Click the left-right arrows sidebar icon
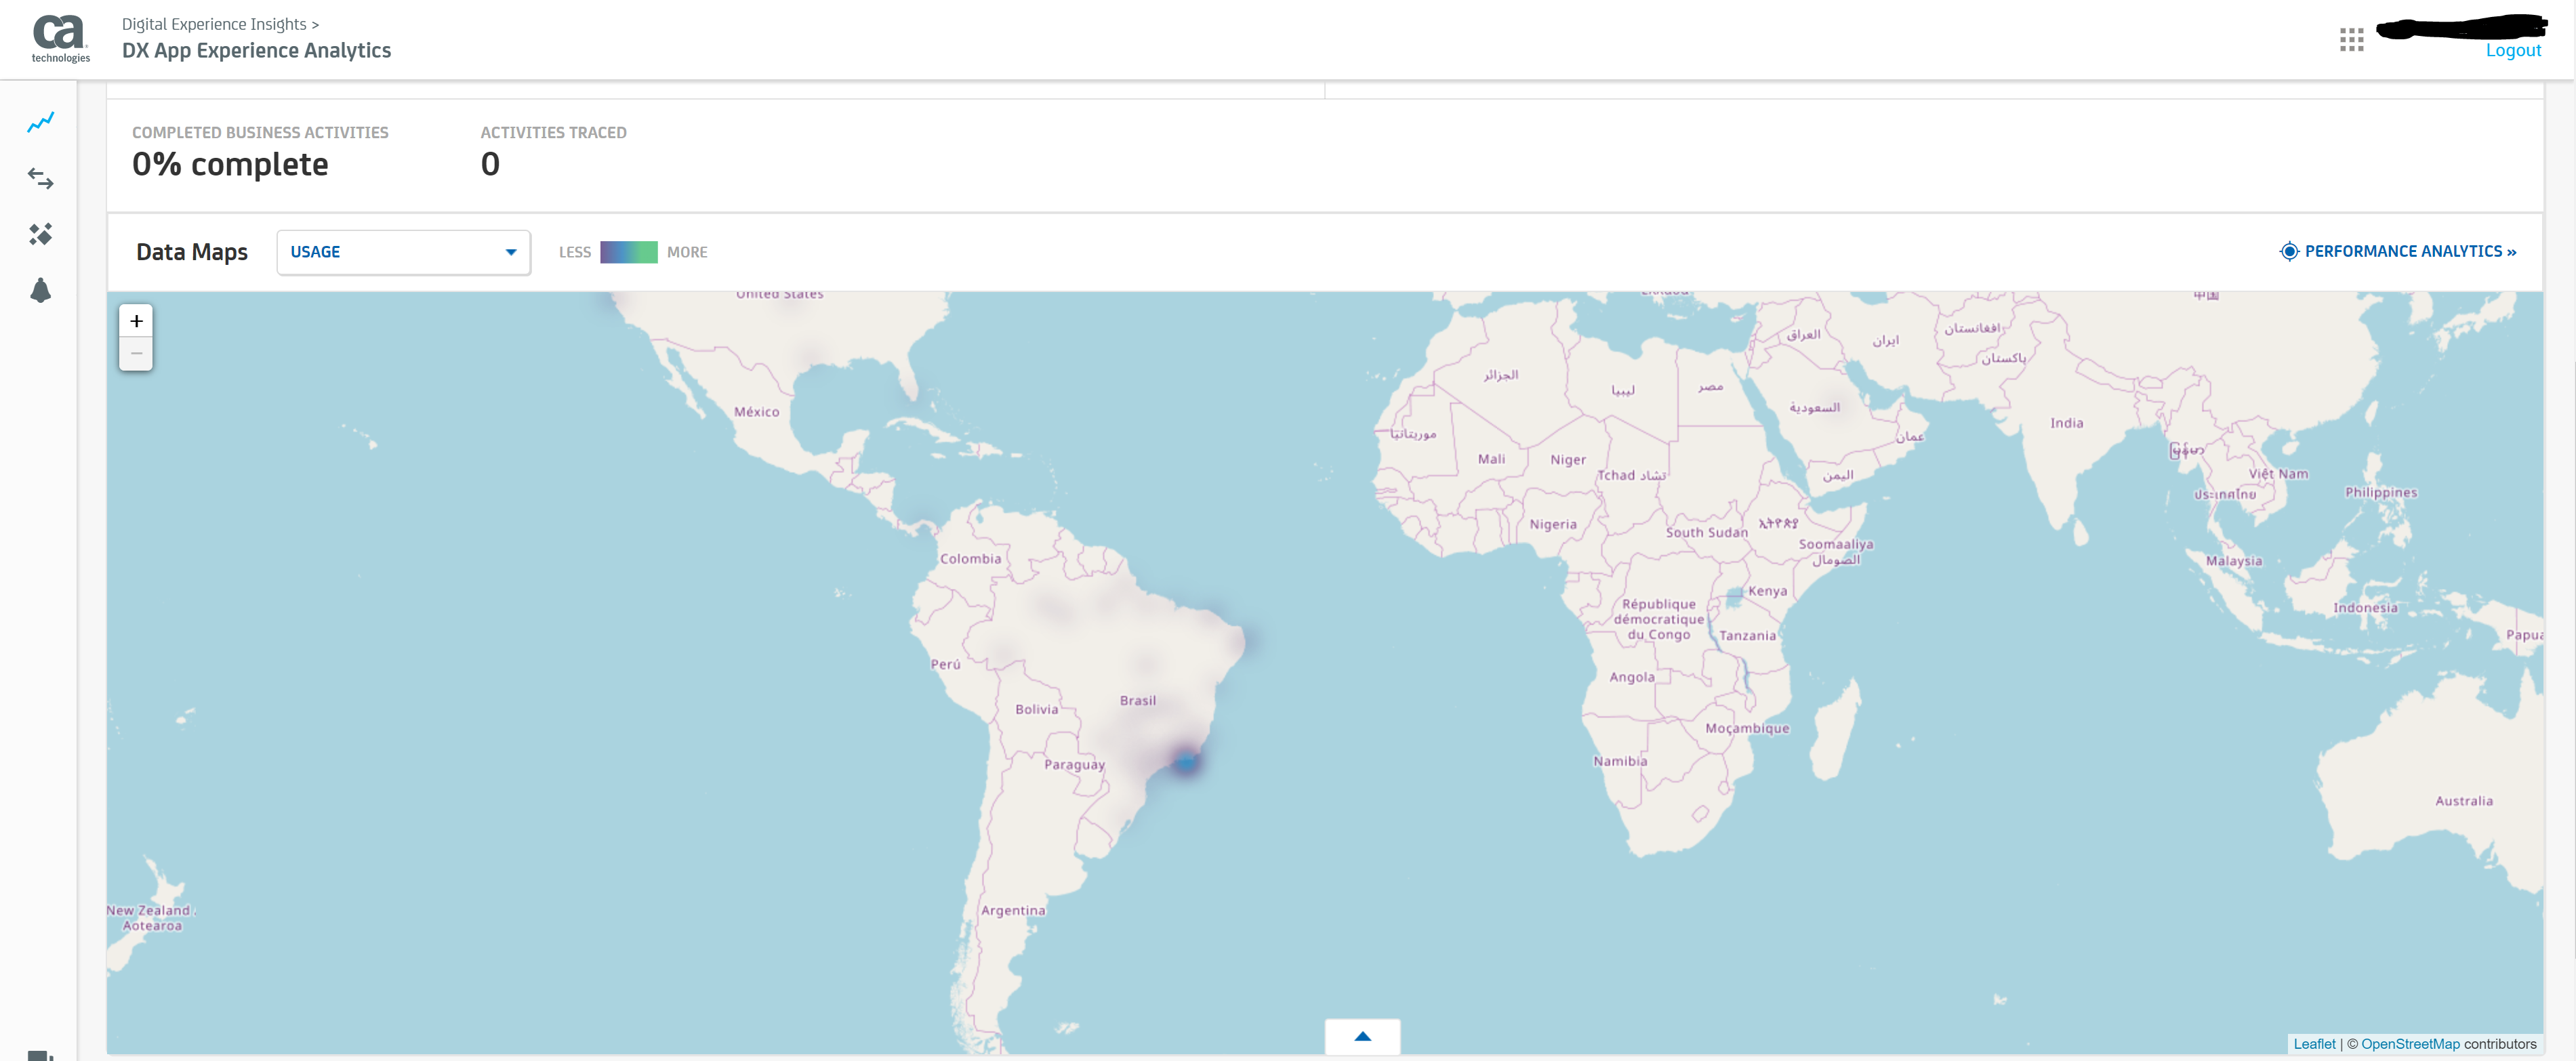This screenshot has width=2576, height=1061. coord(40,179)
